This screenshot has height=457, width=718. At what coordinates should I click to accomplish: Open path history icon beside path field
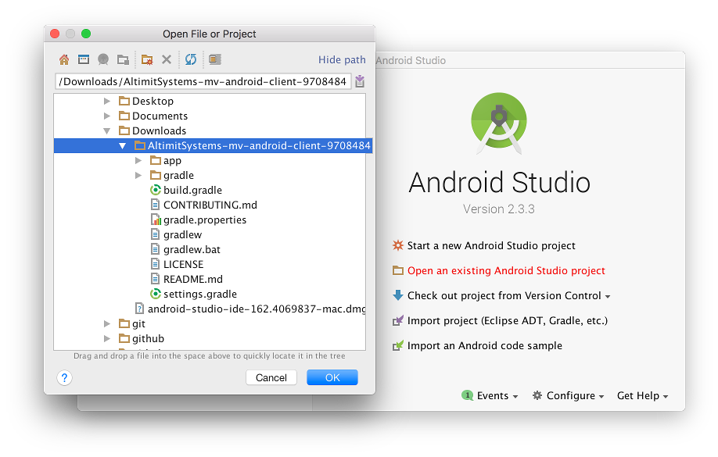pyautogui.click(x=360, y=81)
